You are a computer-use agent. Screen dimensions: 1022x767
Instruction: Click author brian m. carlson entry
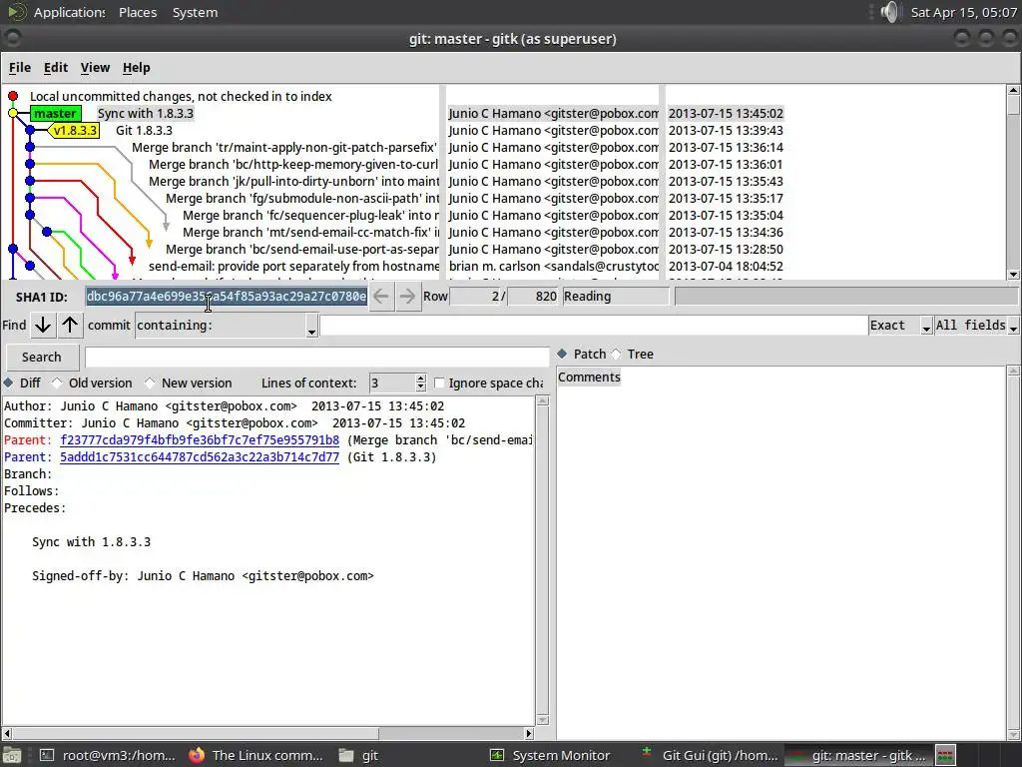pyautogui.click(x=553, y=266)
